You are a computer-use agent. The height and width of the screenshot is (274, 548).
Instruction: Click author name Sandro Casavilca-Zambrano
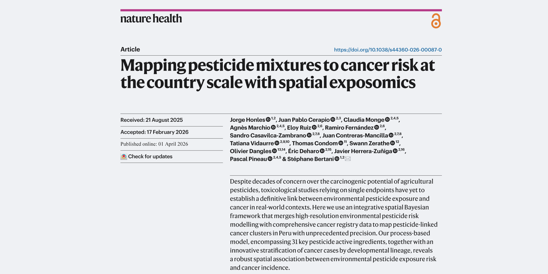tap(268, 135)
